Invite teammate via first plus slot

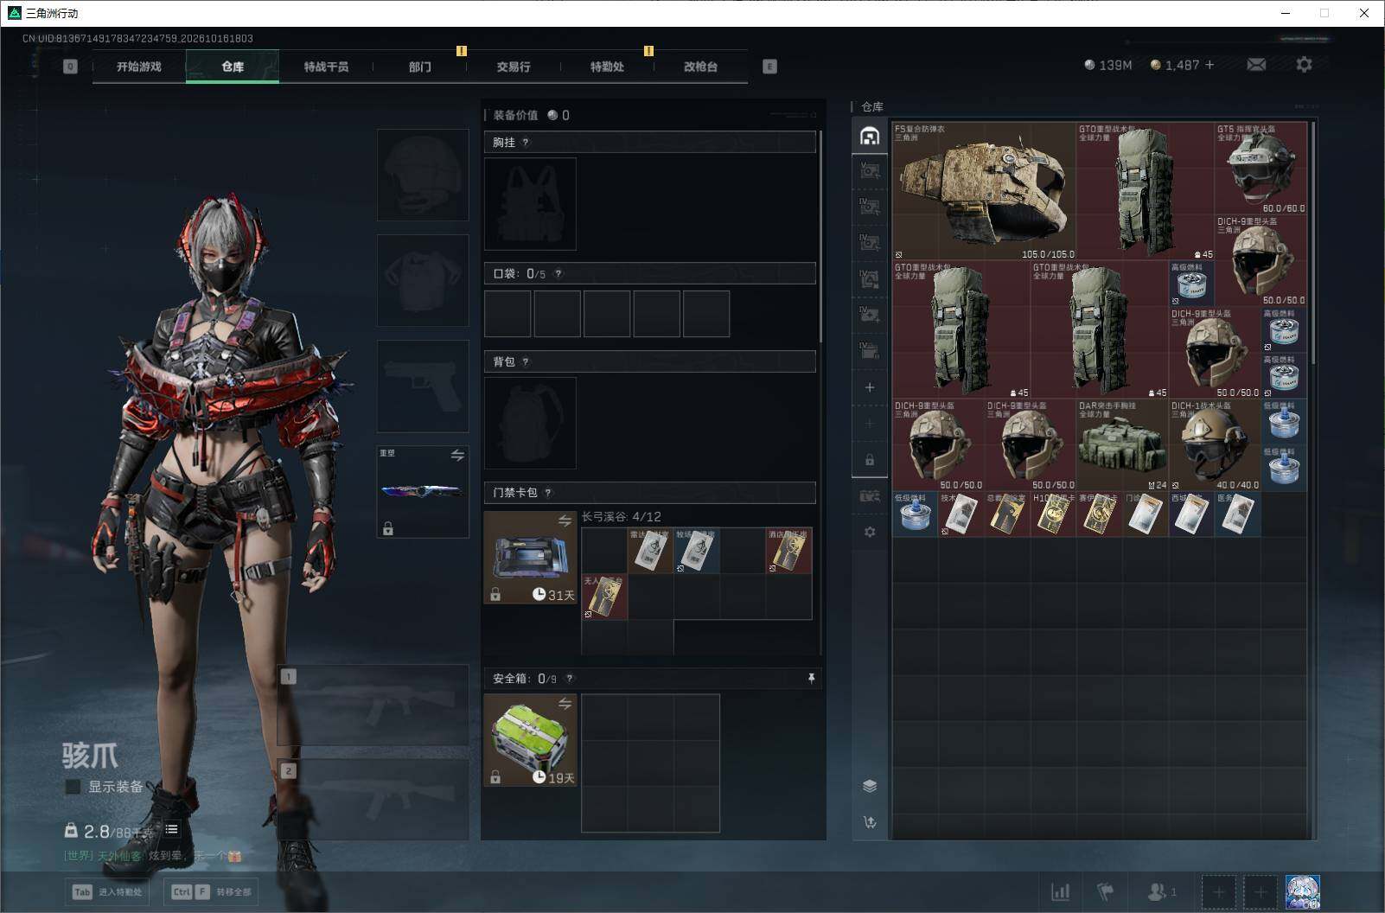point(1219,891)
